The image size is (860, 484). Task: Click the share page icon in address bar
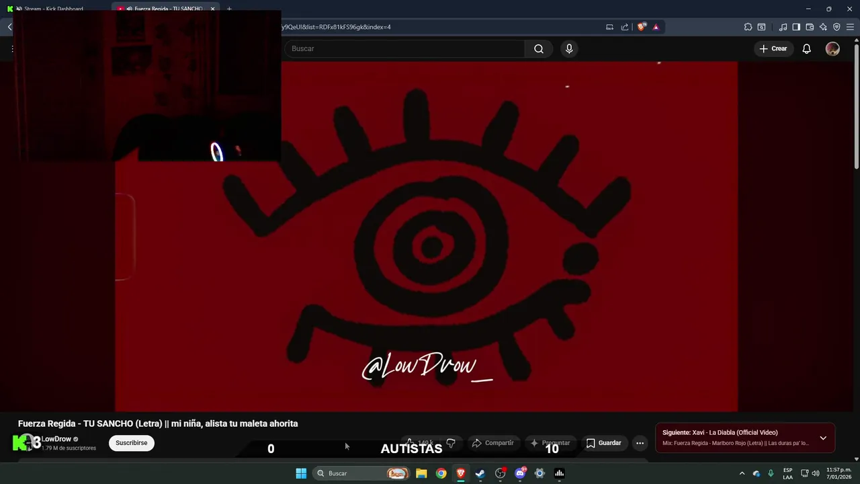[625, 27]
